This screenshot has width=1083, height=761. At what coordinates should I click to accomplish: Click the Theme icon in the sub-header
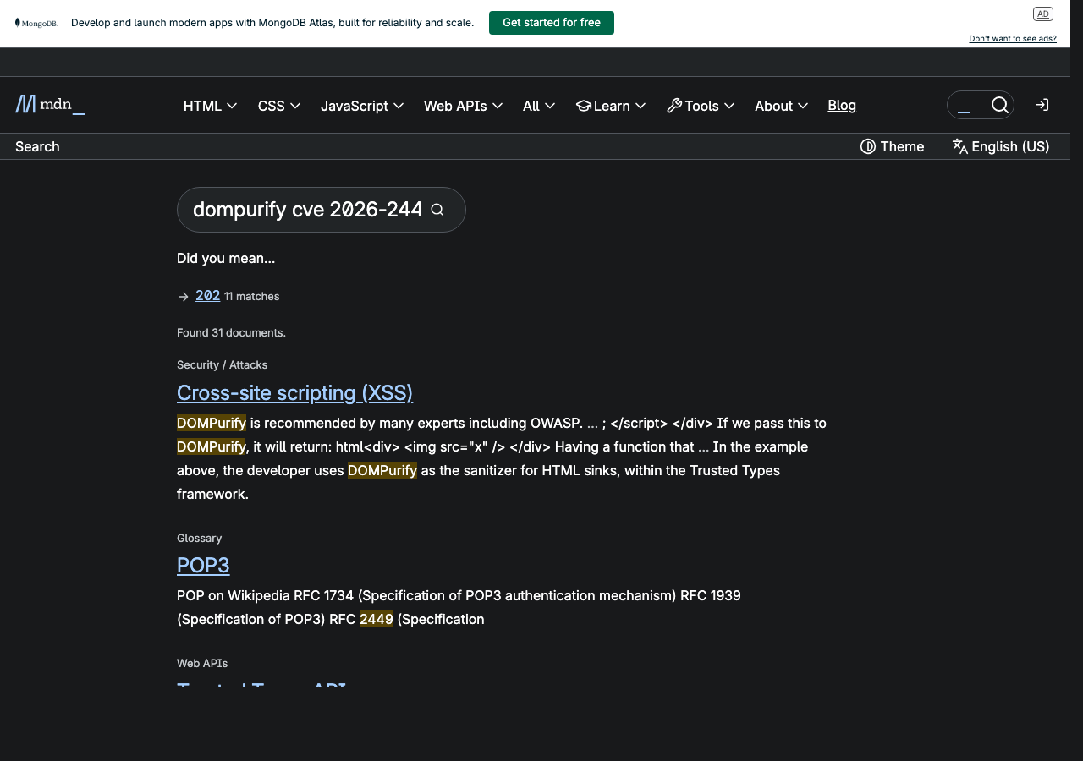click(x=868, y=146)
